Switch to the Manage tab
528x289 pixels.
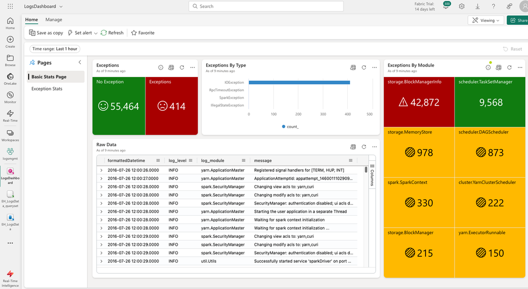[x=53, y=20]
